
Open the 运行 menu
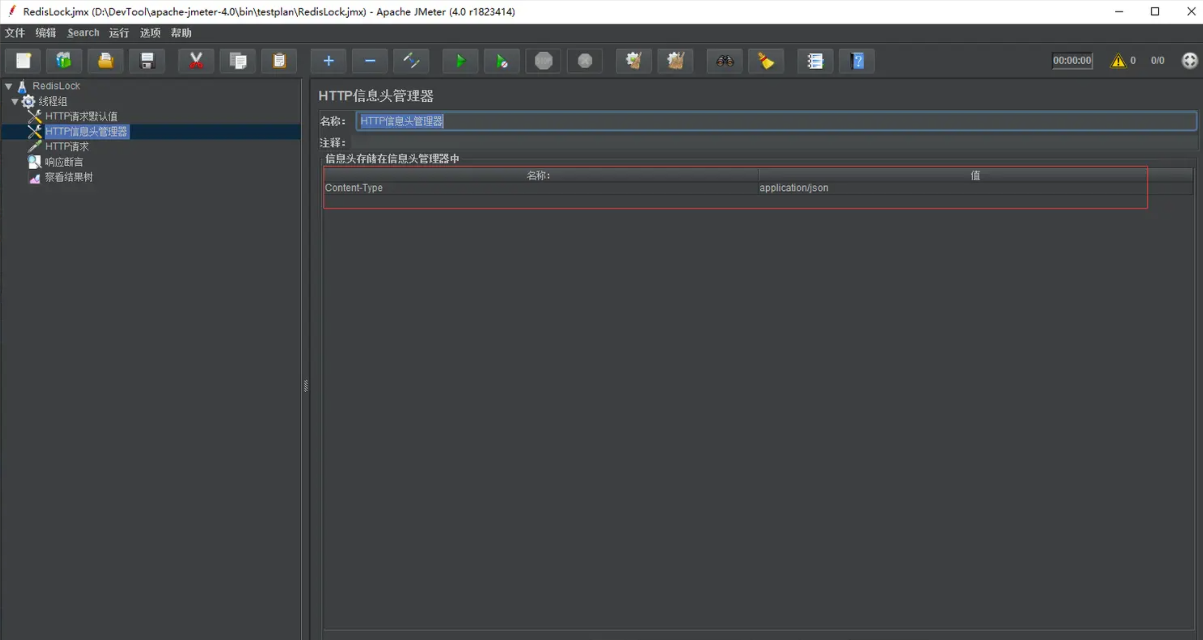click(x=119, y=33)
